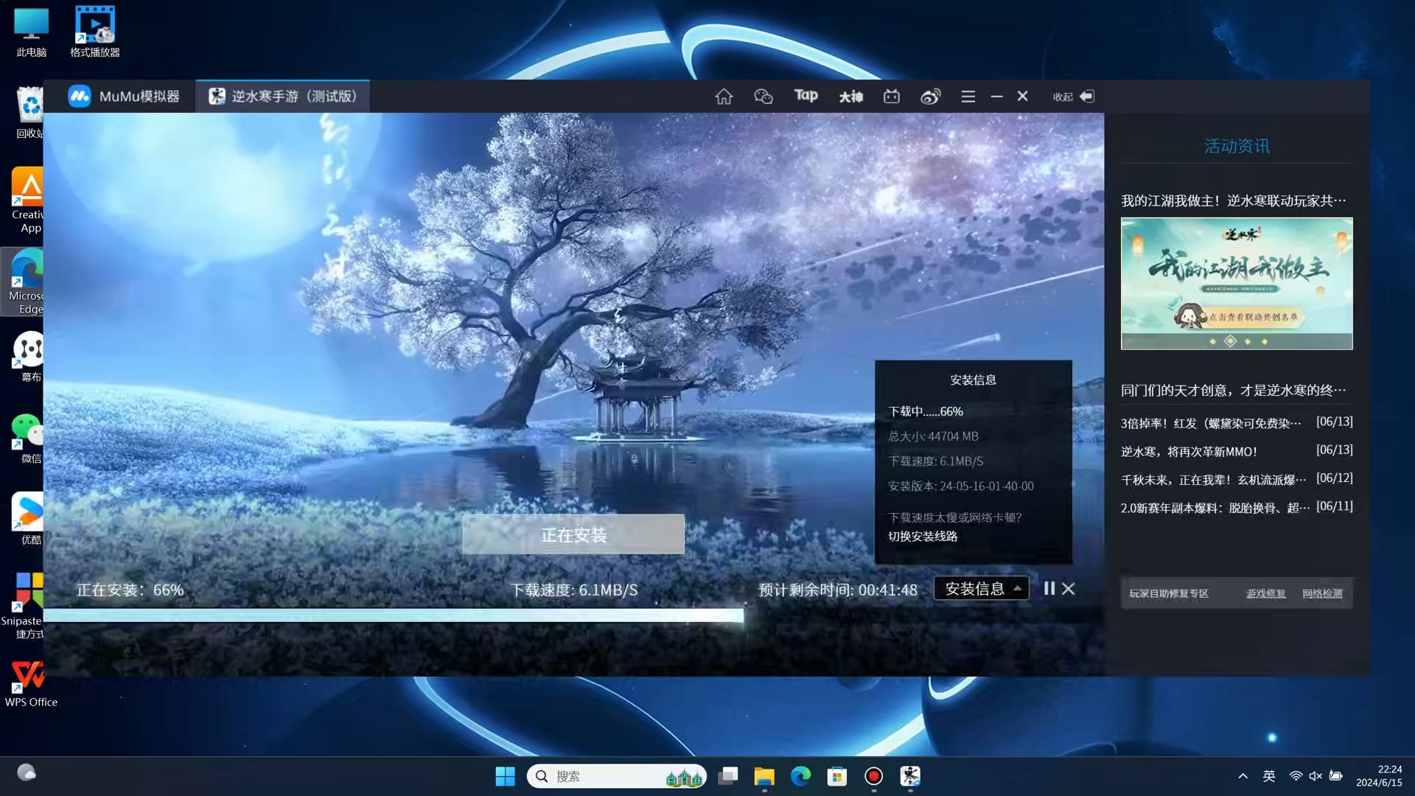Click the 网络检测 link
This screenshot has width=1415, height=796.
click(x=1322, y=593)
